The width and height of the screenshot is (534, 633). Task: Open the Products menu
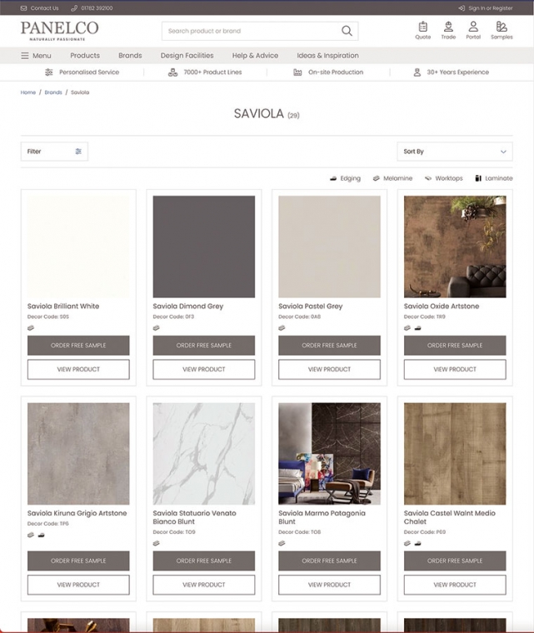(85, 56)
